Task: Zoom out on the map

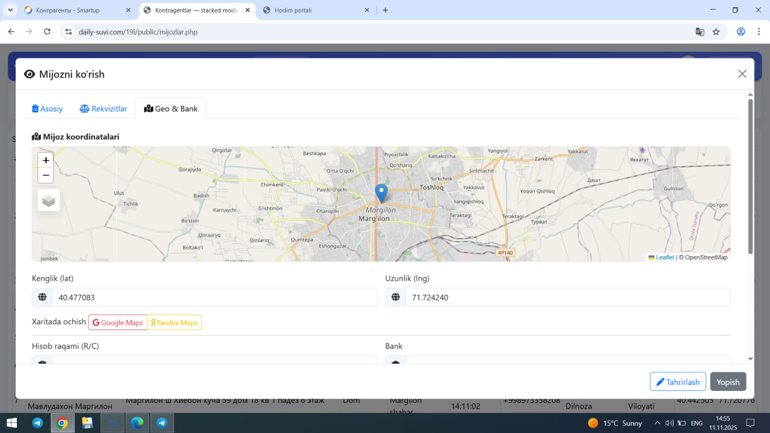Action: click(46, 176)
